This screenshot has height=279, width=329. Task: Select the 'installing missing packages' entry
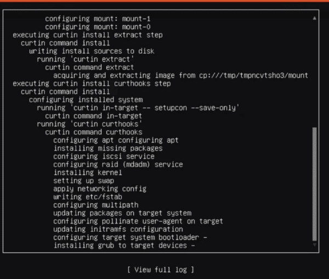[x=108, y=148]
